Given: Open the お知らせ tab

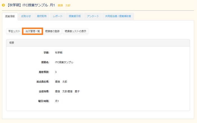Looking at the screenshot, I should coord(26,16).
